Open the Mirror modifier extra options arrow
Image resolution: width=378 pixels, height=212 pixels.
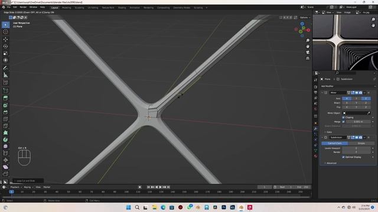[364, 92]
